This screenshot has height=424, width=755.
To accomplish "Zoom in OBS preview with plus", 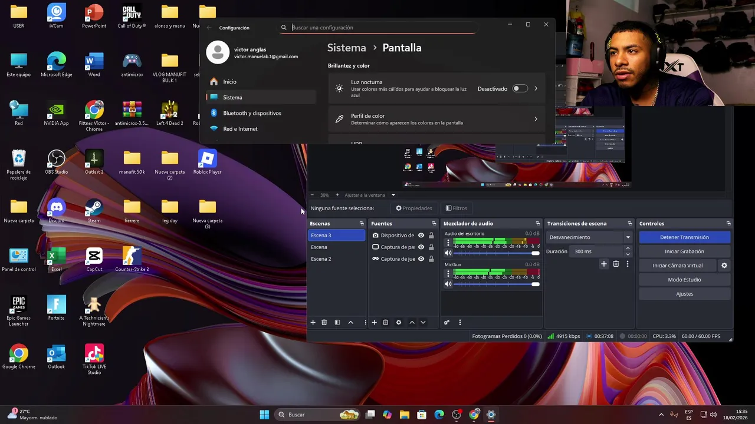I will coord(337,195).
